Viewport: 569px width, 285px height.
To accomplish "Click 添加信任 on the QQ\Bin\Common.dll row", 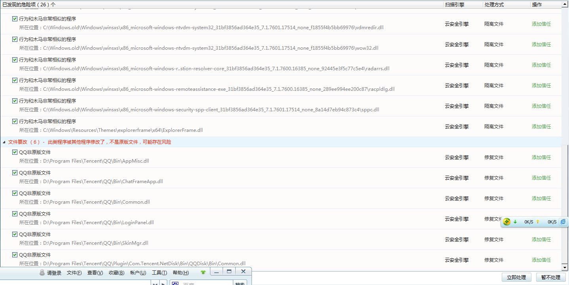I will pos(541,198).
